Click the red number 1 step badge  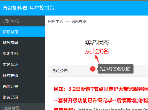click(93, 69)
